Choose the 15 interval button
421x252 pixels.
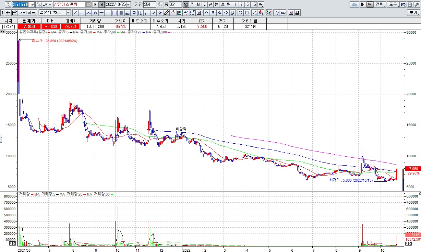(254, 5)
